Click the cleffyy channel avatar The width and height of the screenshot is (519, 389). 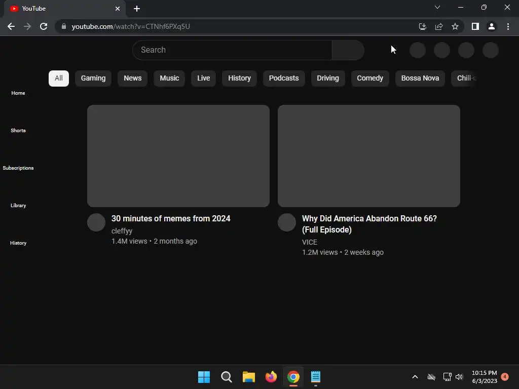pyautogui.click(x=96, y=222)
